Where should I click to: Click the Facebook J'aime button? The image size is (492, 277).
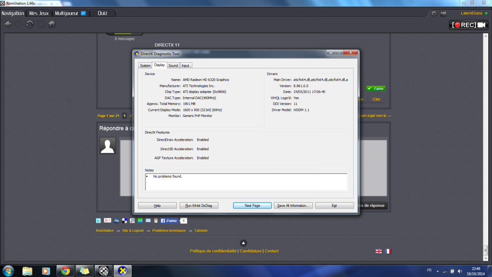tap(169, 221)
